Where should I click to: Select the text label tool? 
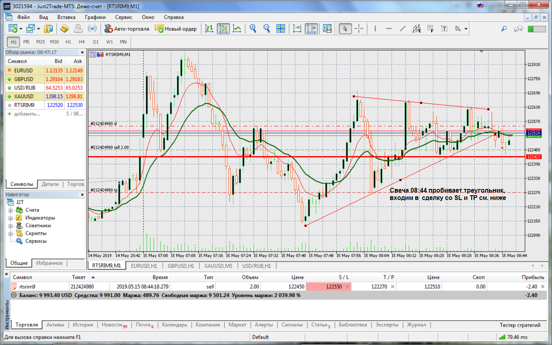click(444, 29)
